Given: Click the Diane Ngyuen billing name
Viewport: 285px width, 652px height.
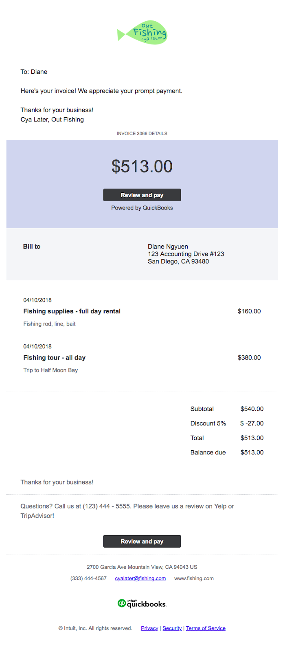Looking at the screenshot, I should [168, 247].
